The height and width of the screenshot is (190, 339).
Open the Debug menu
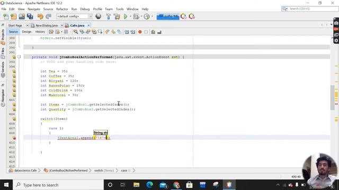pyautogui.click(x=85, y=9)
